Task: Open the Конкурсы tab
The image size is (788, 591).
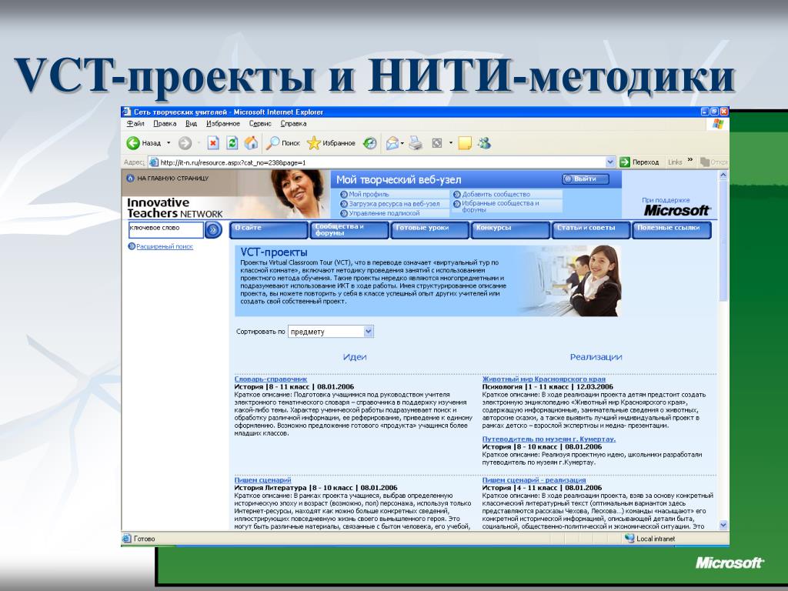Action: 510,230
